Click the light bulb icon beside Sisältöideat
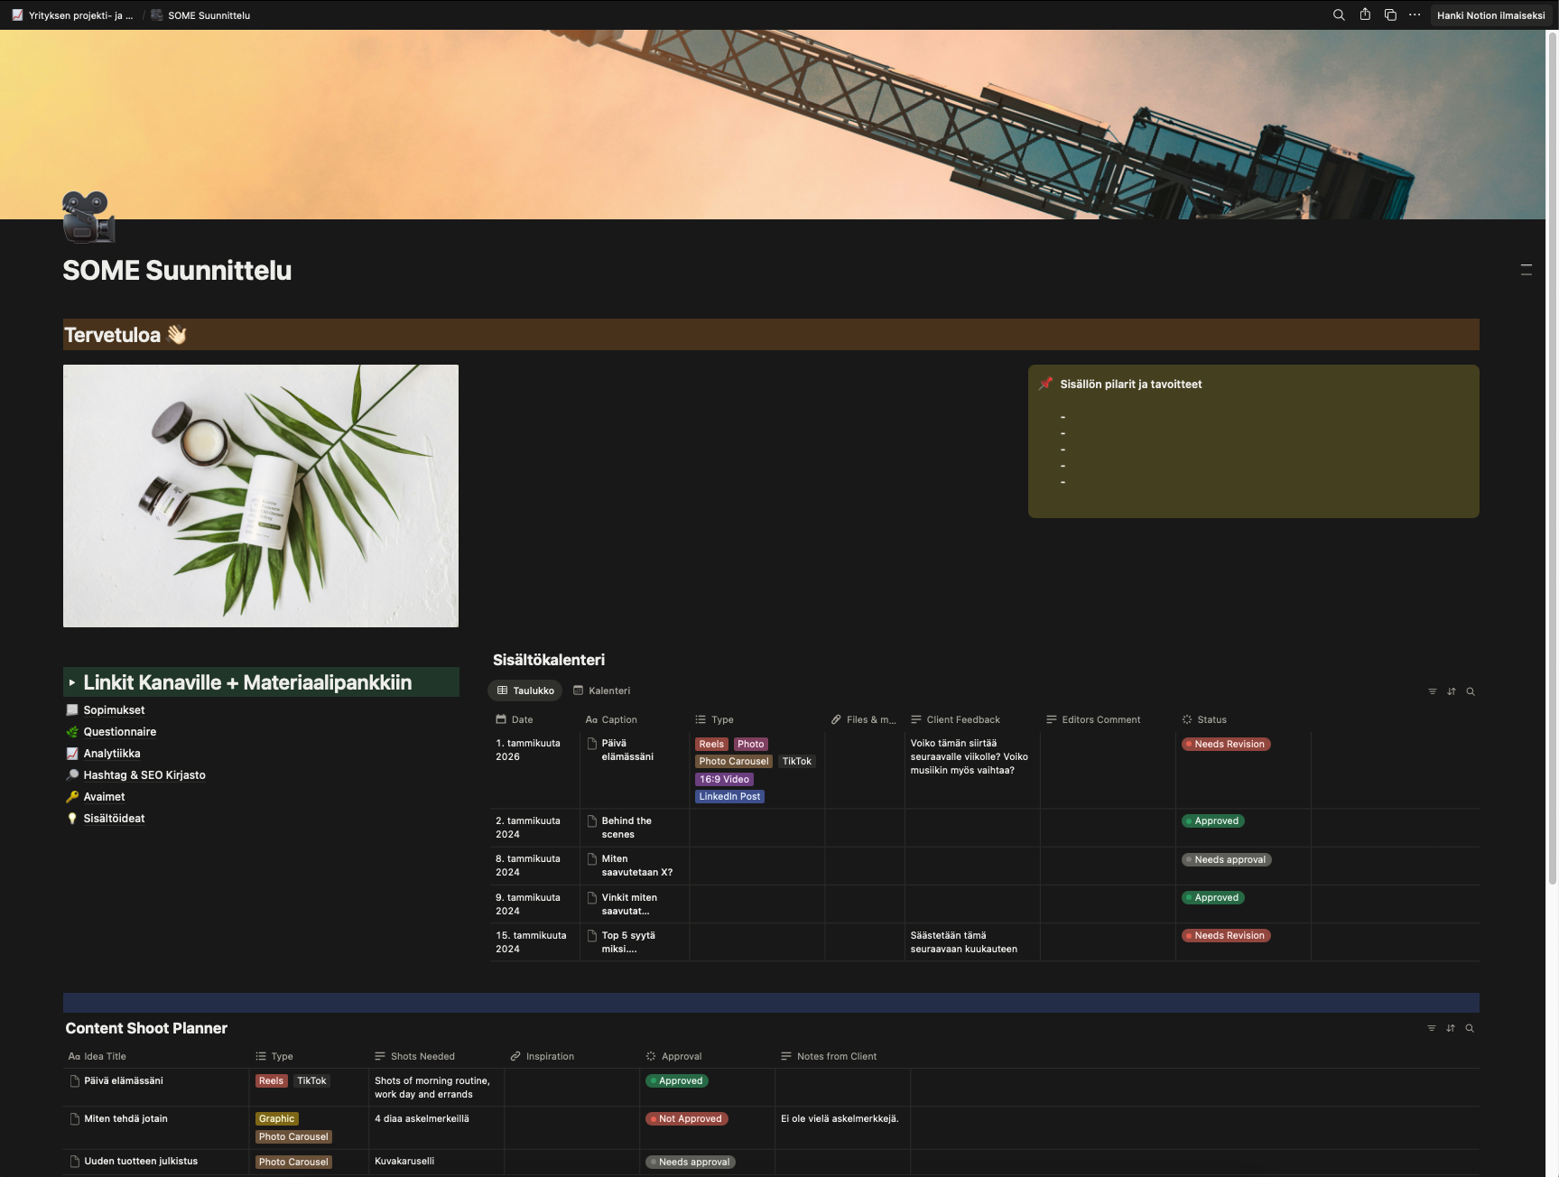Screen dimensions: 1559x1177 tap(72, 819)
